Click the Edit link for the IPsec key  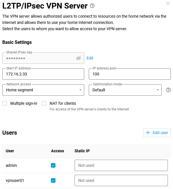(x=90, y=58)
